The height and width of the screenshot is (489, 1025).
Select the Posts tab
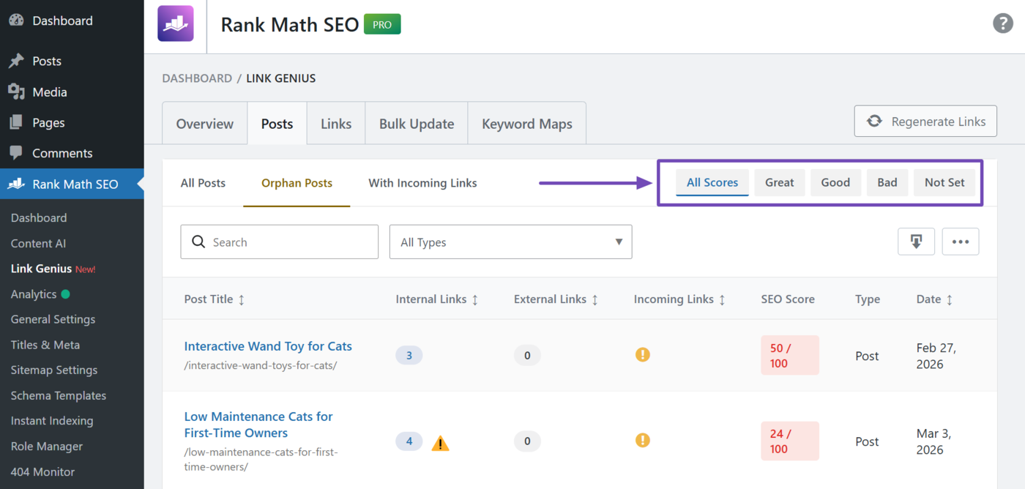(x=277, y=124)
